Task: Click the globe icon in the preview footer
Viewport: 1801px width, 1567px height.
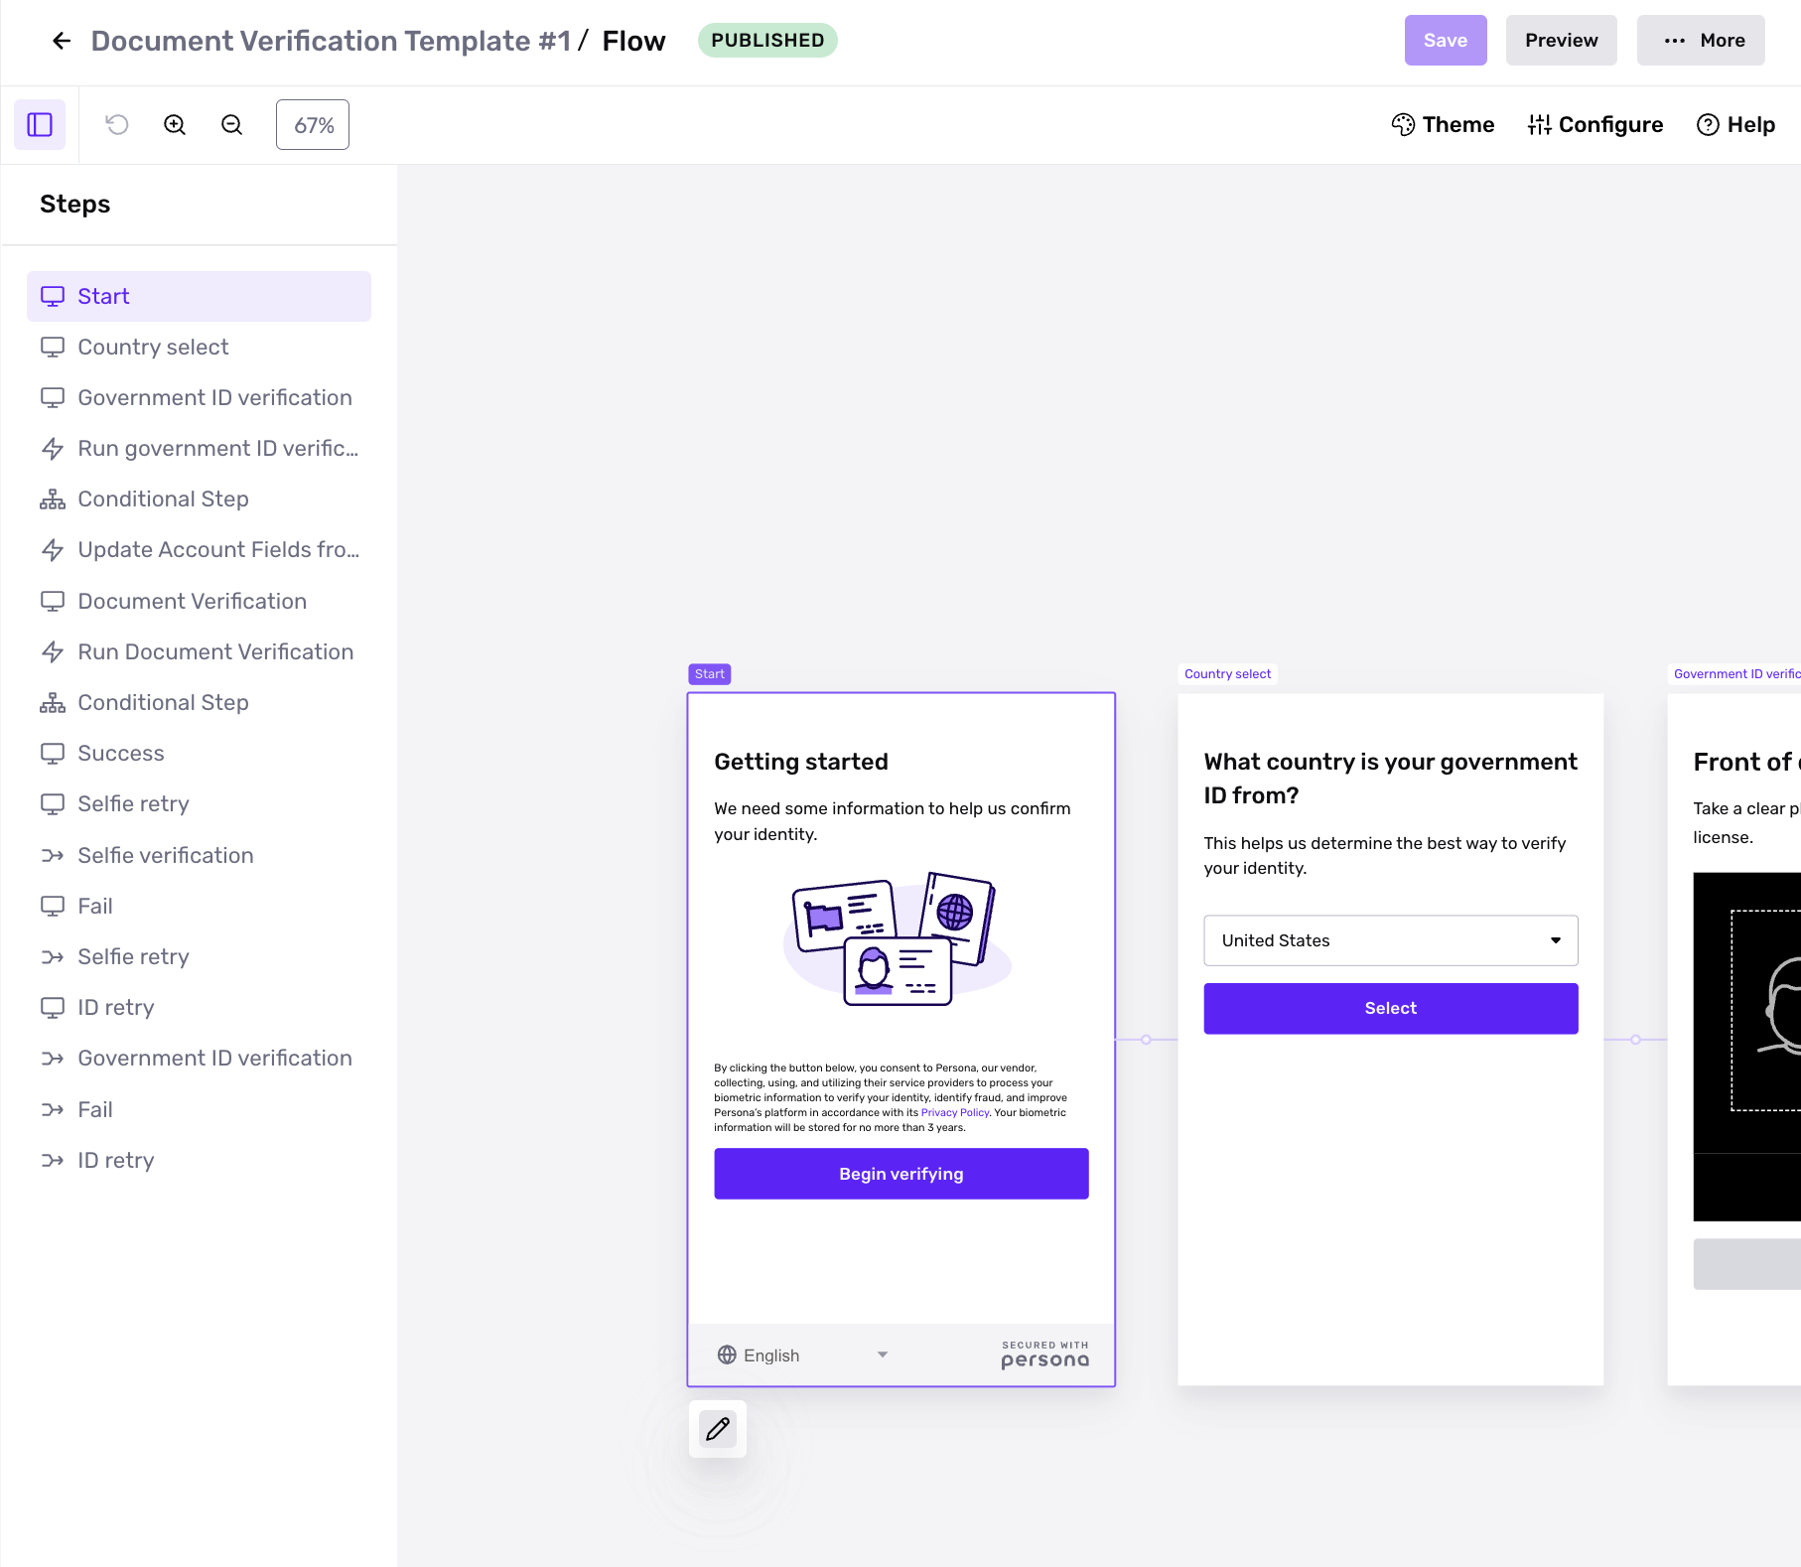Action: click(726, 1354)
